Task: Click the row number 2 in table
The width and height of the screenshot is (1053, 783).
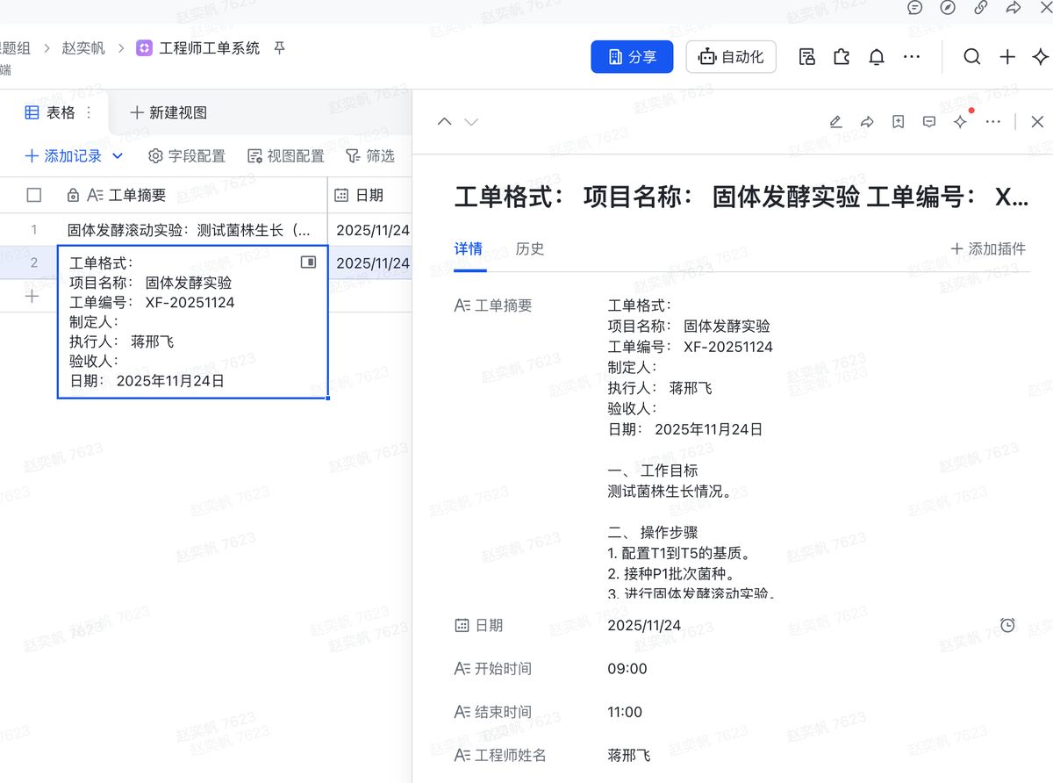Action: click(x=34, y=262)
